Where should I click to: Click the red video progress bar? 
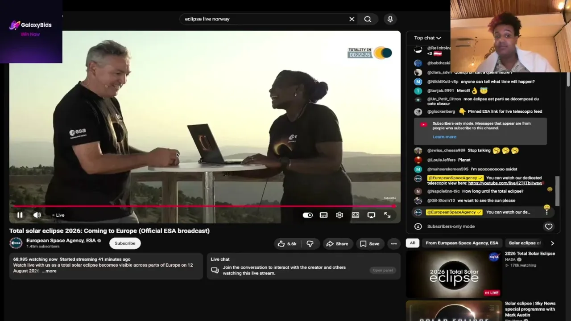(203, 206)
